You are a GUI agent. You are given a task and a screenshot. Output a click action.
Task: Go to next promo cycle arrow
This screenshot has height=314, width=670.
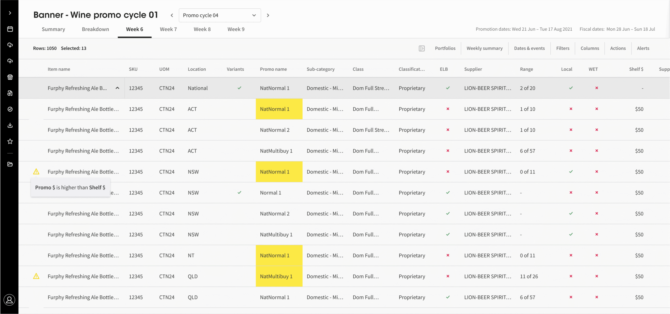tap(268, 15)
